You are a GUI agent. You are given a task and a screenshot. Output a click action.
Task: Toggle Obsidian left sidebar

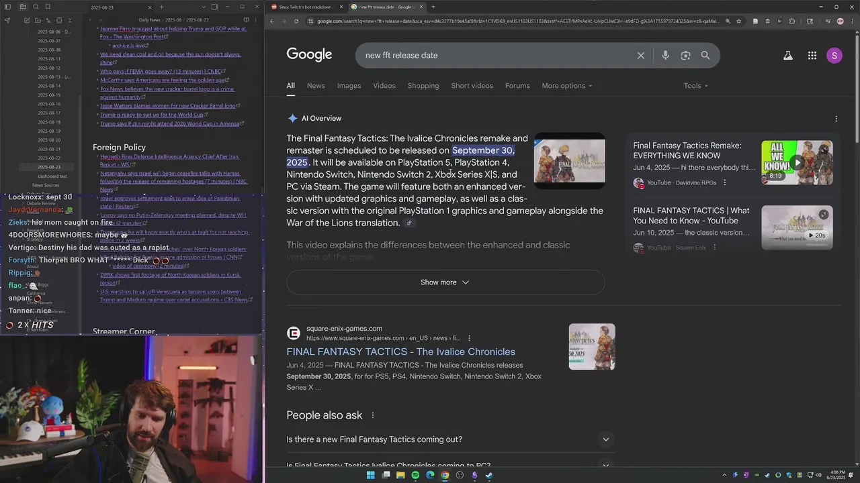[7, 7]
